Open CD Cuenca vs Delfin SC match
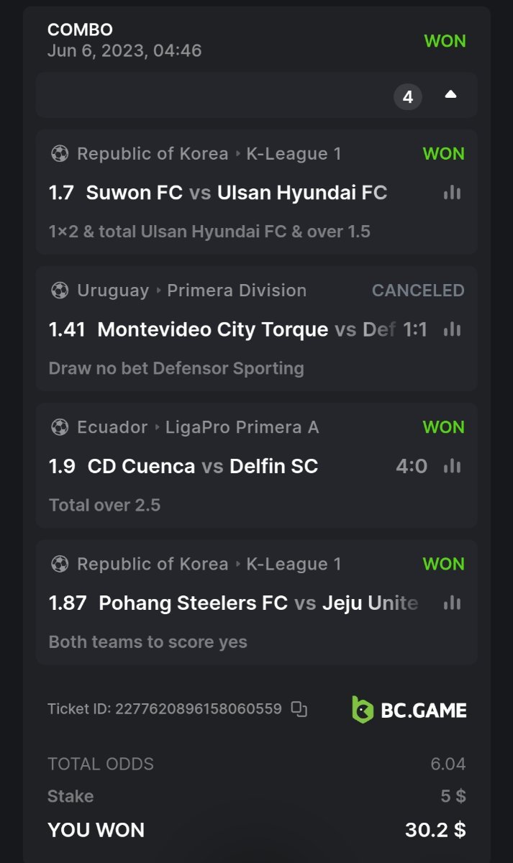This screenshot has height=863, width=513. point(202,466)
